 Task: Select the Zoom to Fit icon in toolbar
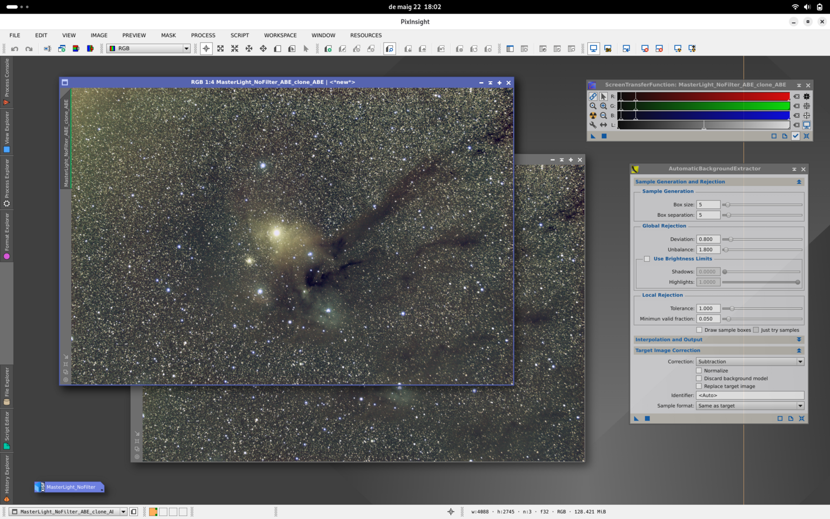220,49
